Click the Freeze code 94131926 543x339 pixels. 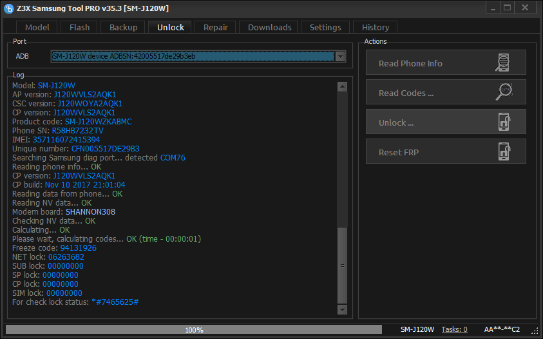pos(79,248)
